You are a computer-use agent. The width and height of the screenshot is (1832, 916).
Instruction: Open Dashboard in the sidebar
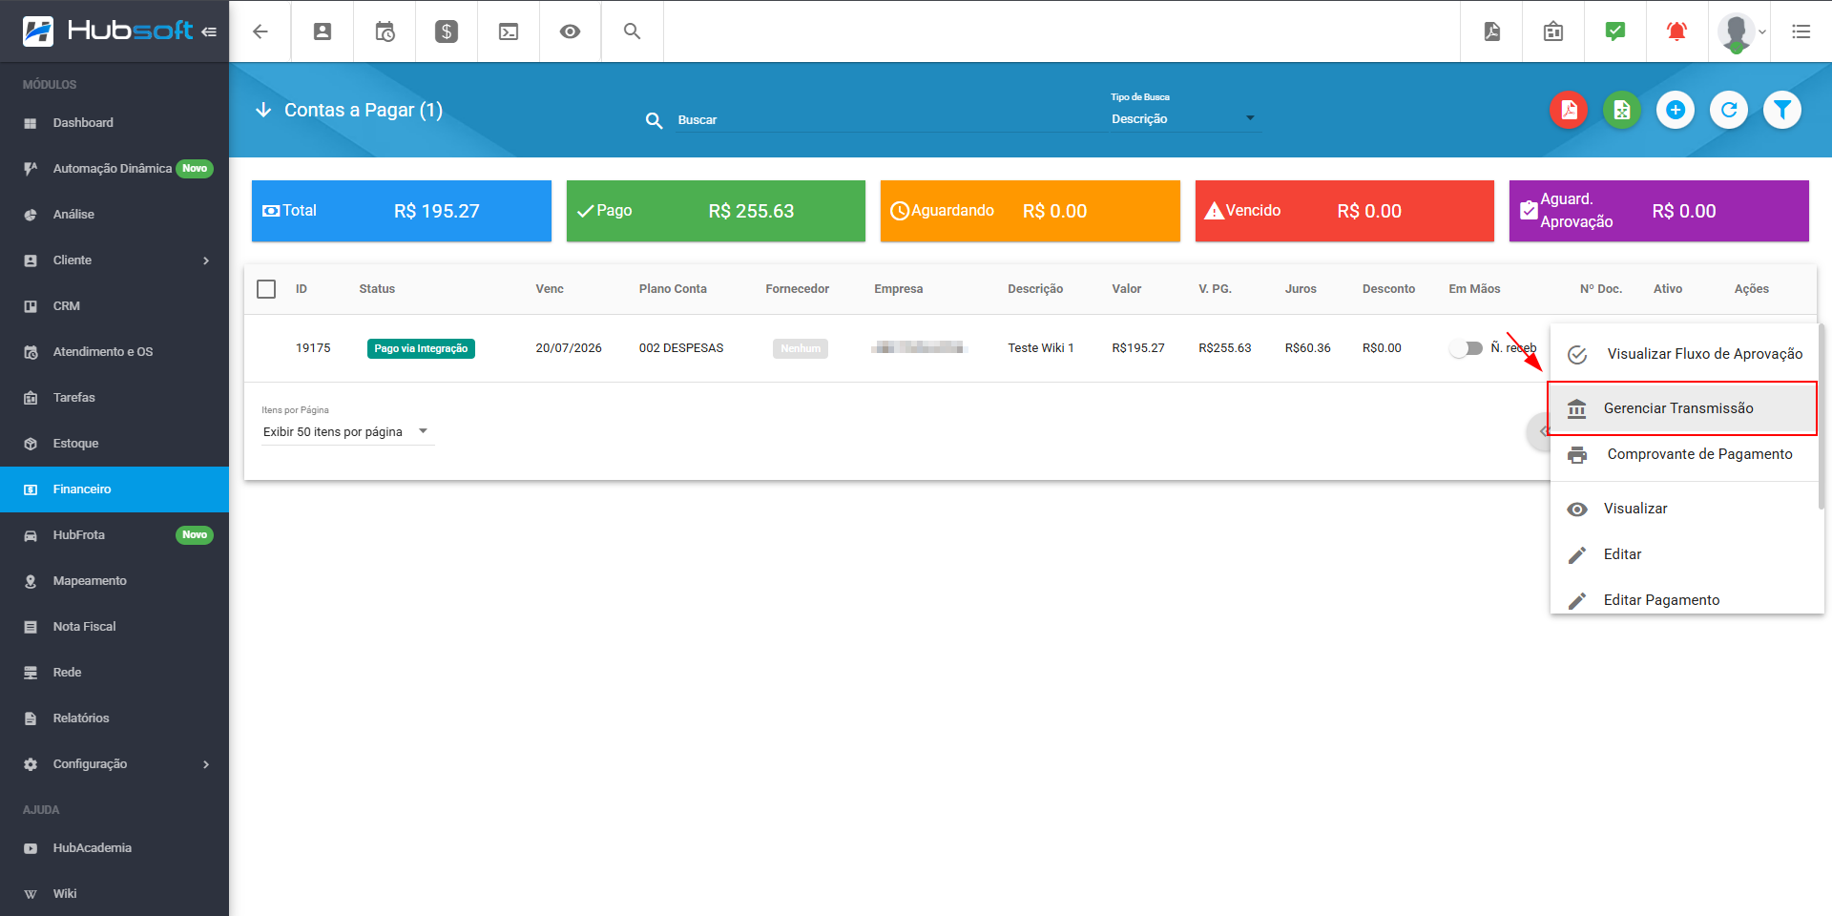114,123
